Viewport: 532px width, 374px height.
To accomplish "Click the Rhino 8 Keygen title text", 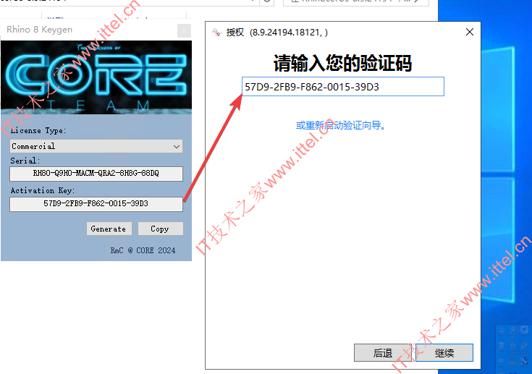I will (x=39, y=30).
